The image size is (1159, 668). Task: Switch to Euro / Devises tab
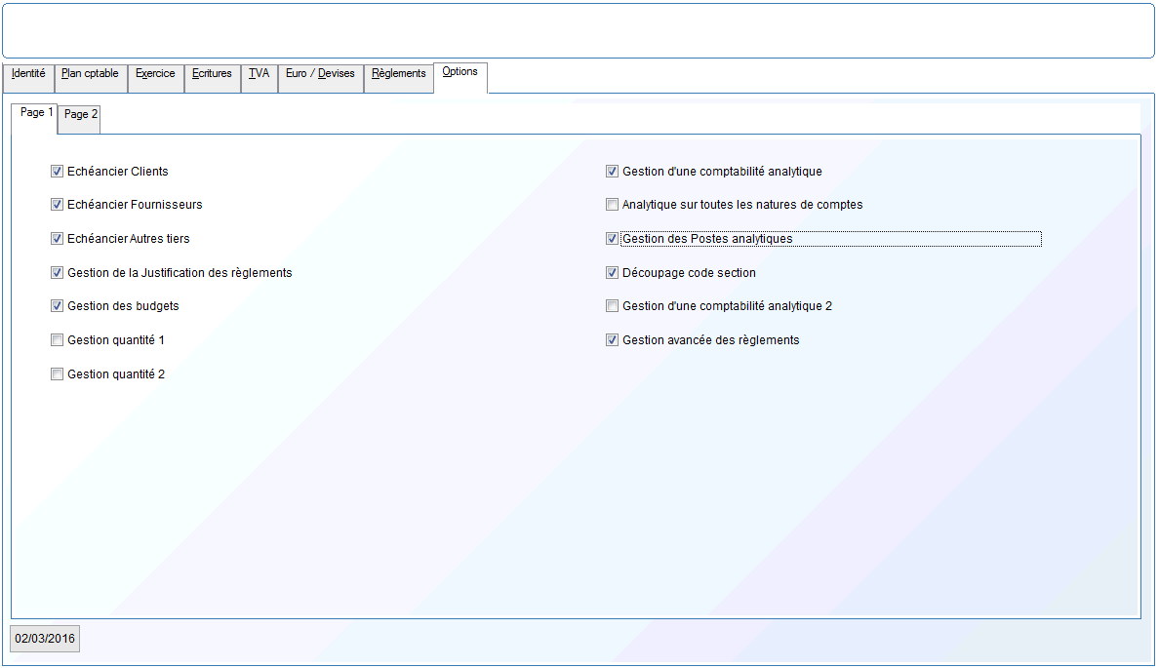click(x=320, y=74)
